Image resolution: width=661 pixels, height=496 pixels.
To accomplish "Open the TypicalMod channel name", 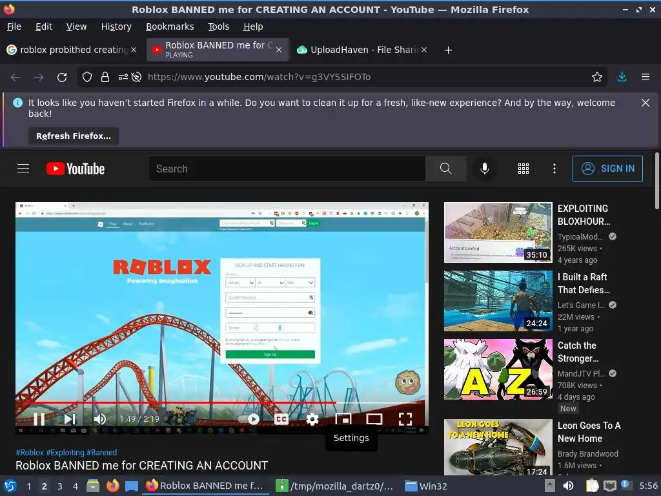I will 580,236.
